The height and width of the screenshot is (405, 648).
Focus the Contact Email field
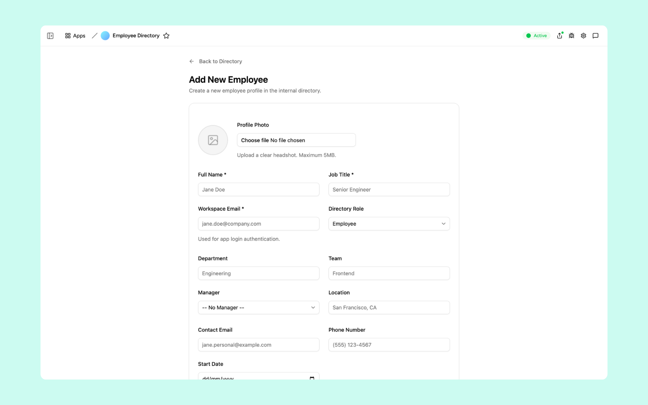pyautogui.click(x=259, y=345)
